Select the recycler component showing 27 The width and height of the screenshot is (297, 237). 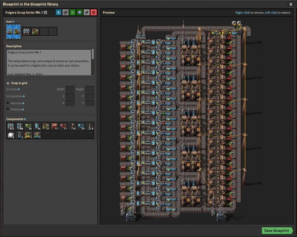[x=46, y=126]
